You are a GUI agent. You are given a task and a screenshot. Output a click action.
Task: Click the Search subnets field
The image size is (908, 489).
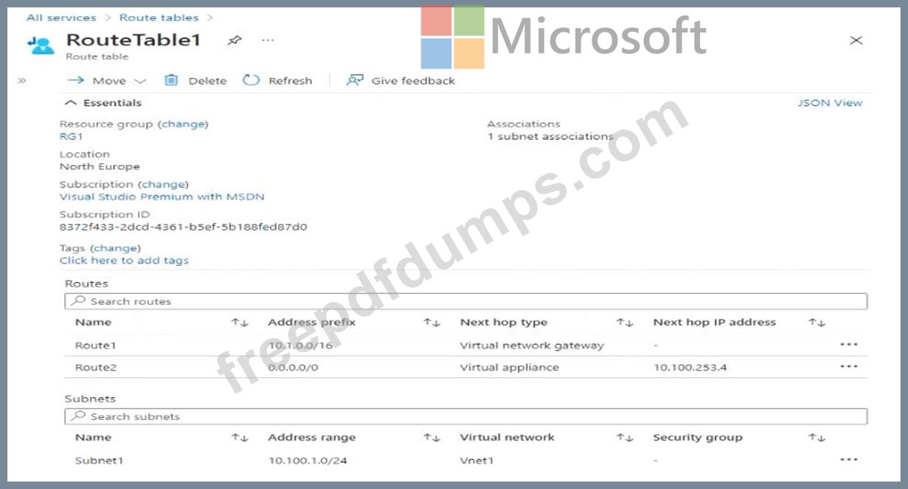pos(465,417)
